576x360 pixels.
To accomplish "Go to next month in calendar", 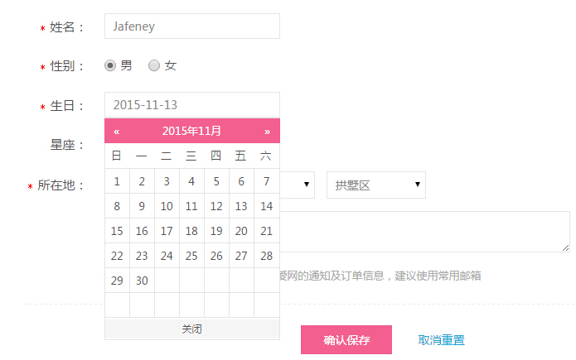I will click(x=267, y=131).
